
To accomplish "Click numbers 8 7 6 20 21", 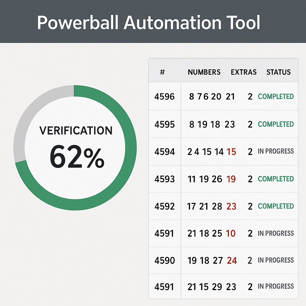I will [212, 97].
